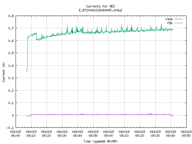Click the purple +30A legend line sample
This screenshot has width=192, height=144.
pyautogui.click(x=178, y=19)
